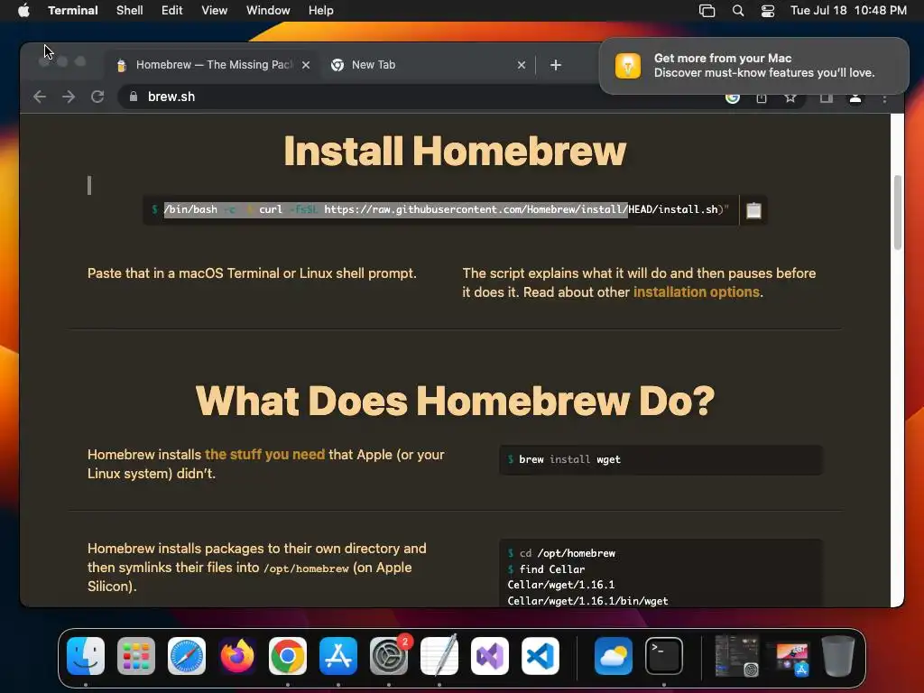
Task: Reload the brew.sh page
Action: click(97, 97)
